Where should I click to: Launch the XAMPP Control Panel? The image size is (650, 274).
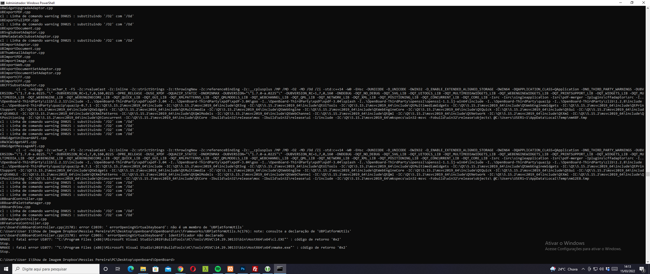click(230, 269)
